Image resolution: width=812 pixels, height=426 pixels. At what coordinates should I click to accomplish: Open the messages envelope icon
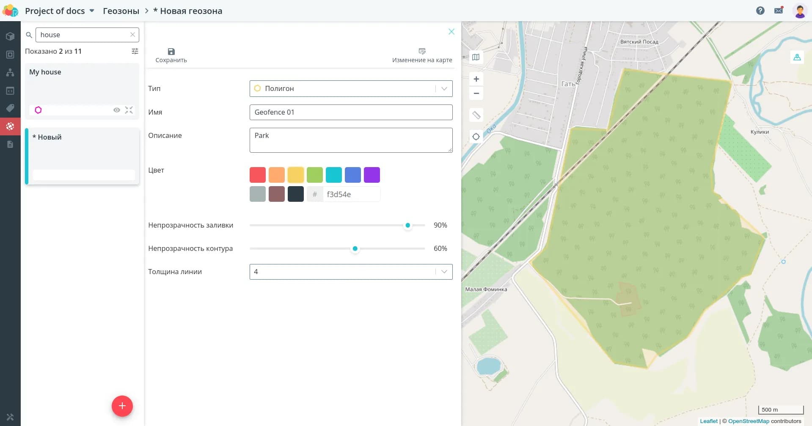click(779, 11)
